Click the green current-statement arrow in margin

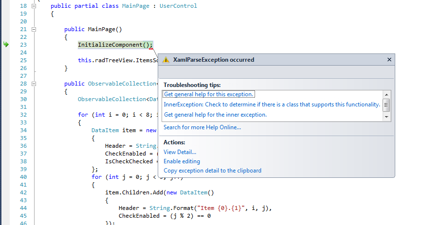click(6, 45)
